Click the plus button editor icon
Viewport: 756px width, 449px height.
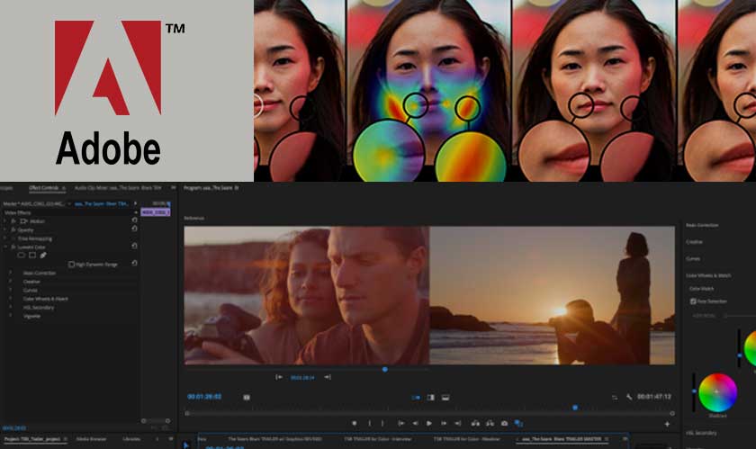pyautogui.click(x=667, y=423)
